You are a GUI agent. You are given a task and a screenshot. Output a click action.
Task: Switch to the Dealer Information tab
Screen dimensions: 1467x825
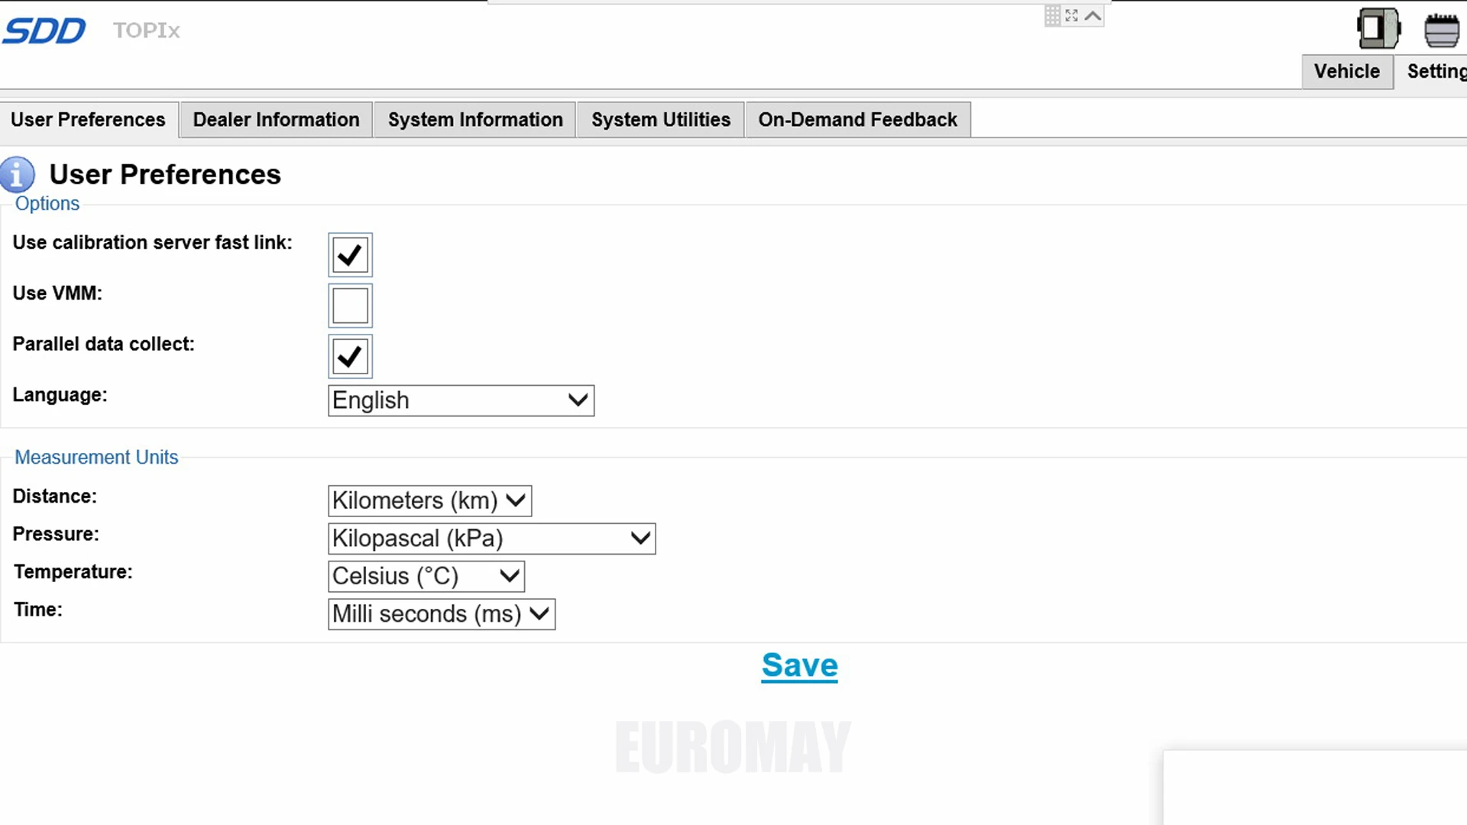point(276,120)
